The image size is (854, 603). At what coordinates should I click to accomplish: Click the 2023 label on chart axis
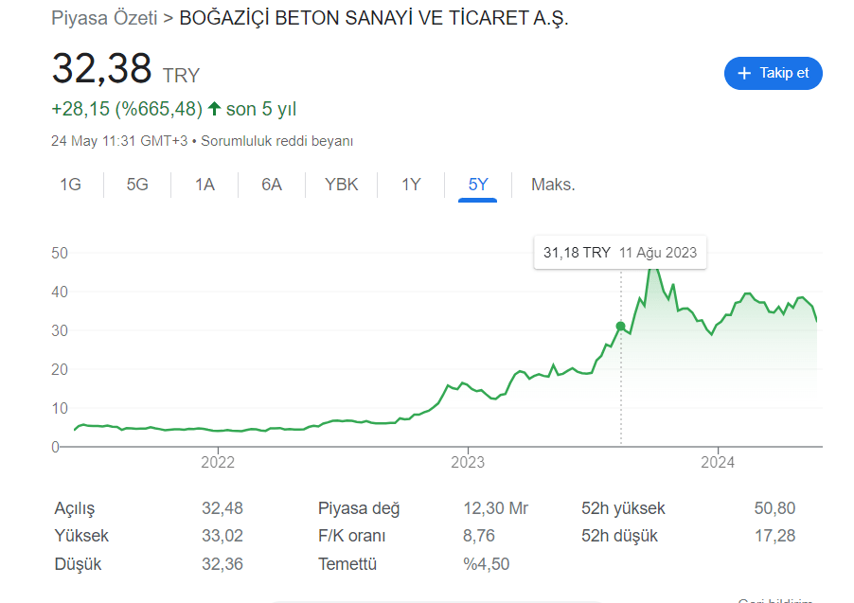[x=468, y=462]
